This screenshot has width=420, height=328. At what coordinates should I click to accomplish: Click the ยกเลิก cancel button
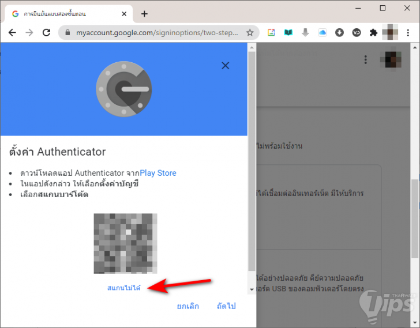(x=187, y=306)
